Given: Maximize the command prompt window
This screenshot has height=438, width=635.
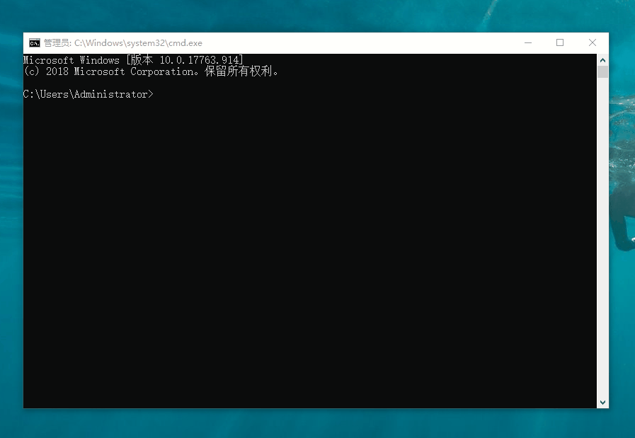Looking at the screenshot, I should point(560,43).
